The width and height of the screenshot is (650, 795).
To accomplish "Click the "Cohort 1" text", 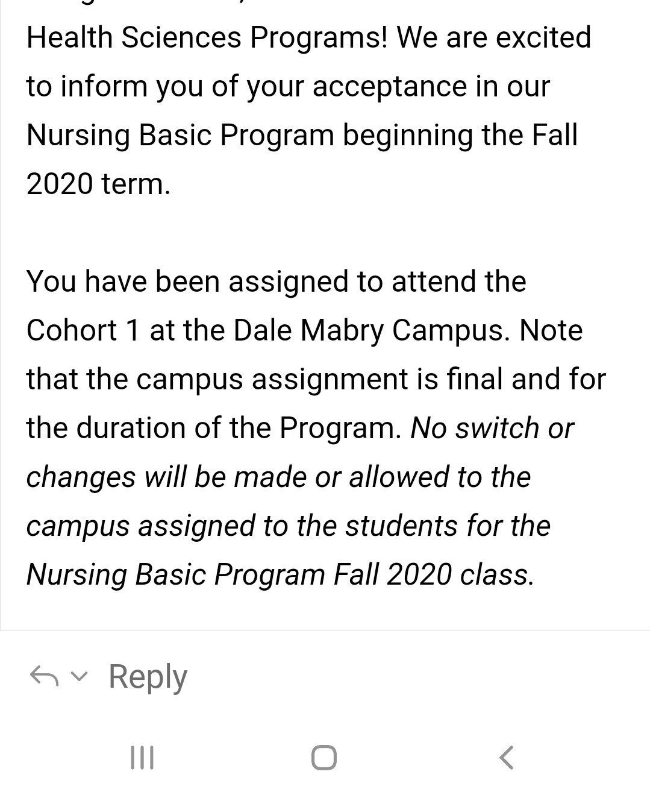I will (x=83, y=330).
